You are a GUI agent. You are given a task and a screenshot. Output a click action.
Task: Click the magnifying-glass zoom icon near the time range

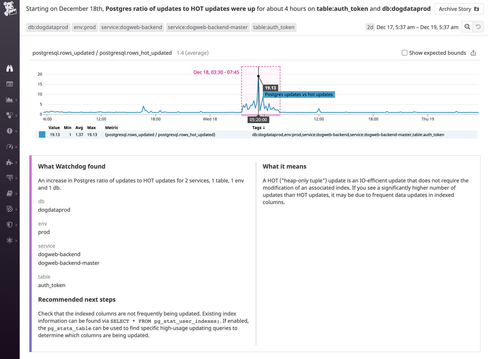467,26
